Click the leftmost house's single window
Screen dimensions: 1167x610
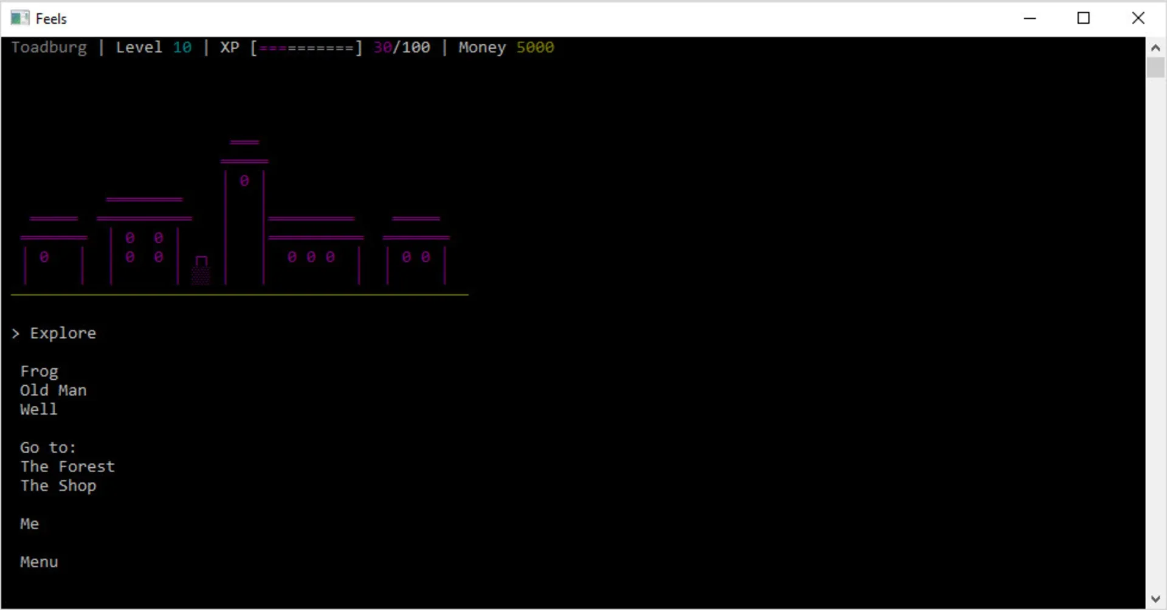[x=44, y=258]
